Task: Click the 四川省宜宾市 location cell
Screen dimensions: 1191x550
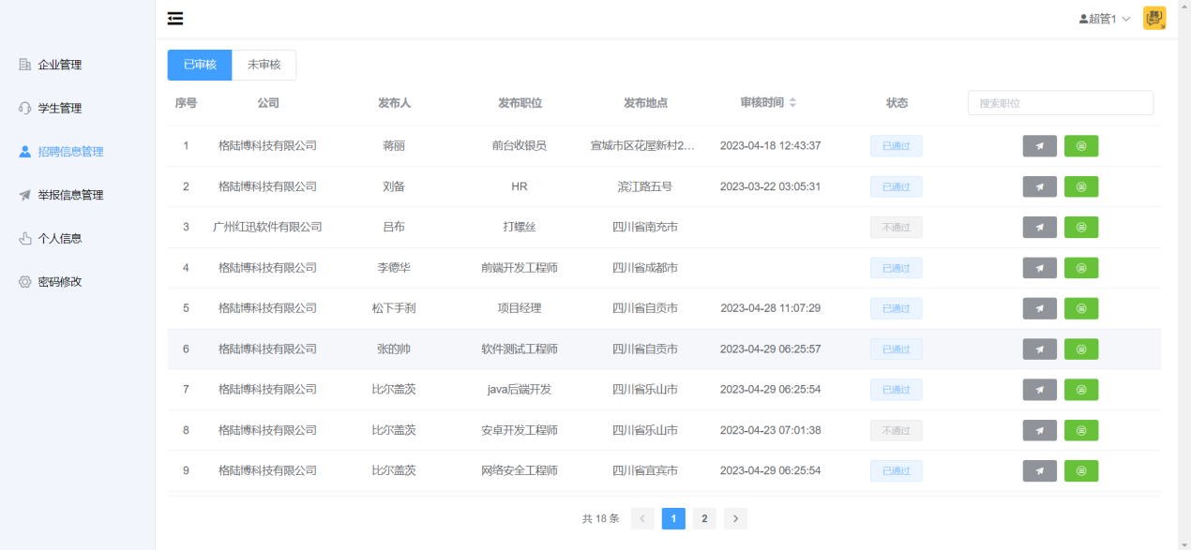Action: tap(645, 470)
